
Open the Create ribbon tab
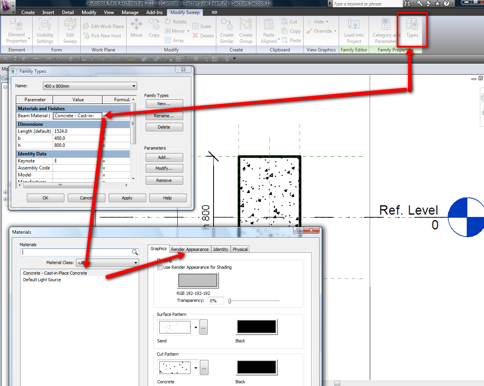(28, 12)
